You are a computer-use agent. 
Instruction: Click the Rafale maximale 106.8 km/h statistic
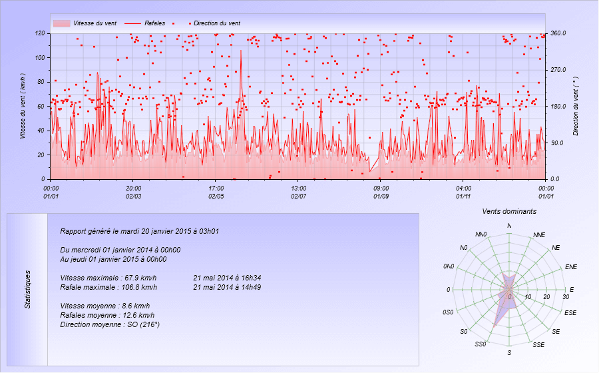108,287
